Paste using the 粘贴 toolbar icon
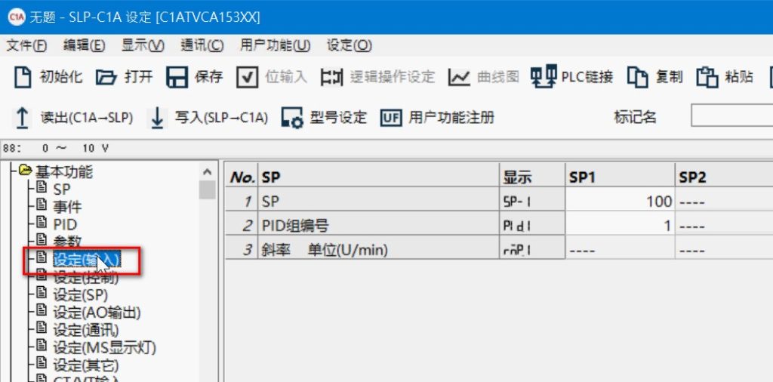 coord(707,77)
